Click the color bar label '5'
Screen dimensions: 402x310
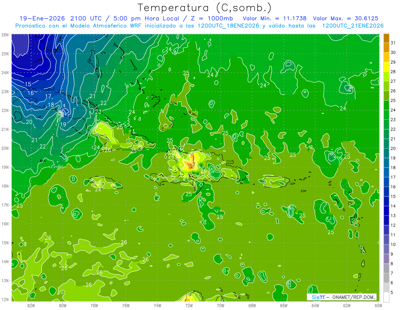[x=392, y=293]
